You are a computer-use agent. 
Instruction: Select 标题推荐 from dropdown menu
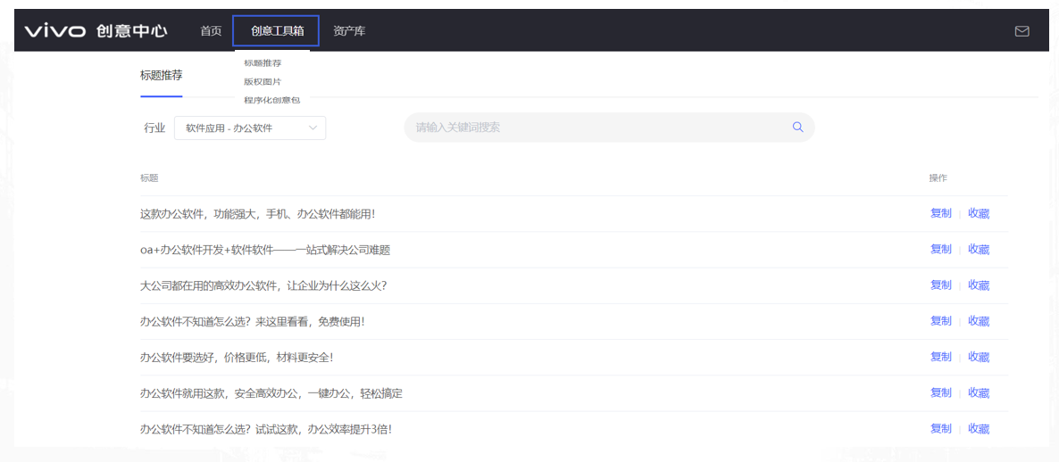point(263,63)
